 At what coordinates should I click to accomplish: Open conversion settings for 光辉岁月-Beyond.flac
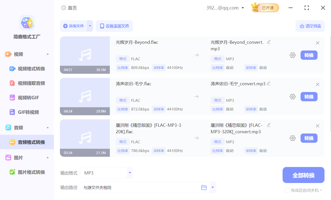293,55
